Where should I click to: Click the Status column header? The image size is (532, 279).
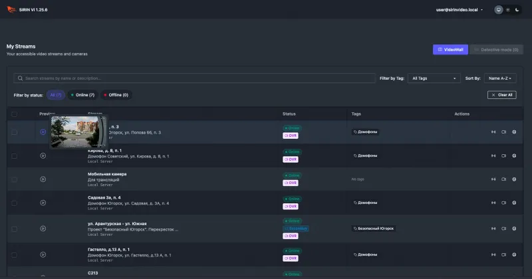pyautogui.click(x=289, y=114)
